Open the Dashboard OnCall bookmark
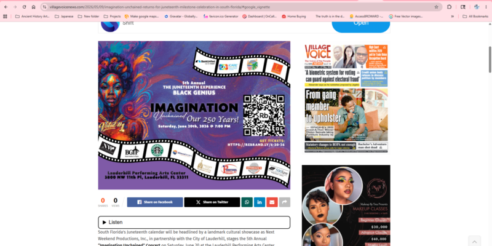The image size is (492, 246). tap(260, 17)
